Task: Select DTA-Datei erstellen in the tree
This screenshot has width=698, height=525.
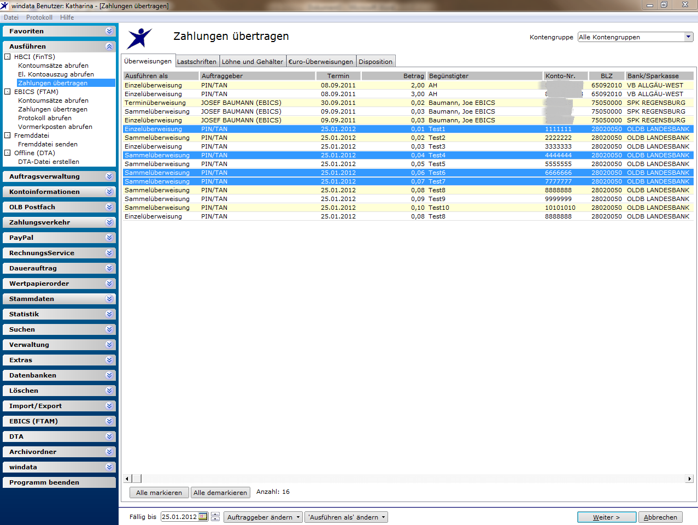Action: 49,162
